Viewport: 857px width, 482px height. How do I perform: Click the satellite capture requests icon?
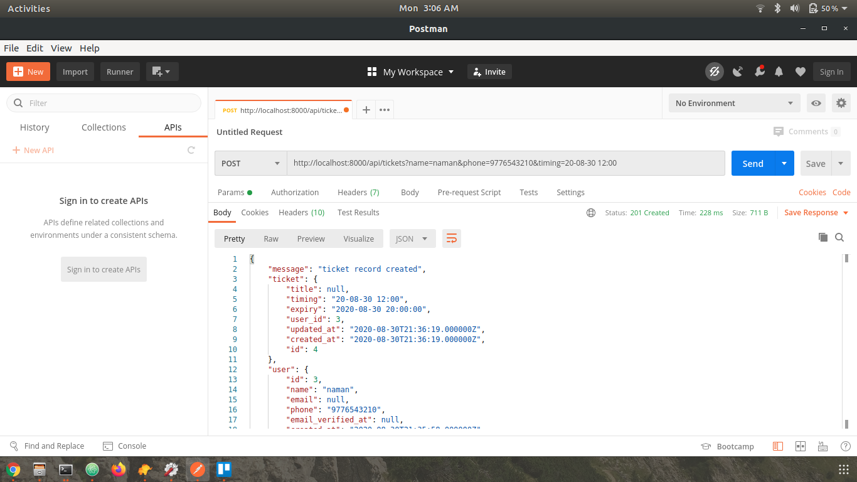point(738,72)
